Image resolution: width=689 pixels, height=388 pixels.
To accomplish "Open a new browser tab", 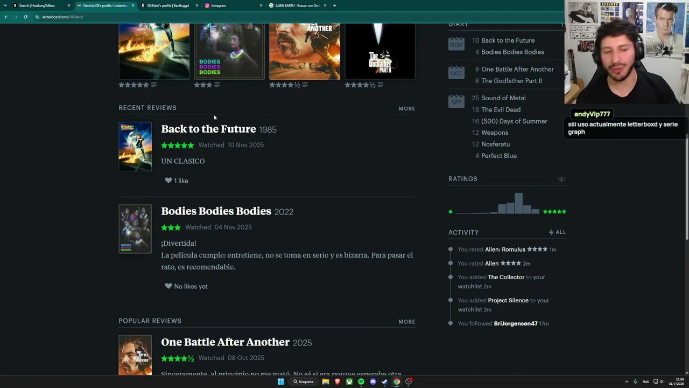I will (x=335, y=5).
